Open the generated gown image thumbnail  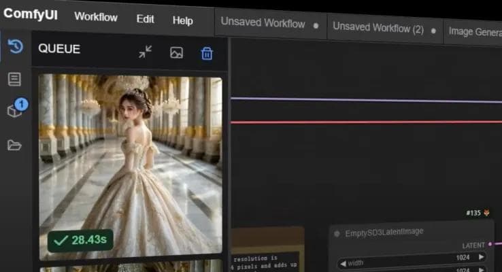tap(131, 167)
